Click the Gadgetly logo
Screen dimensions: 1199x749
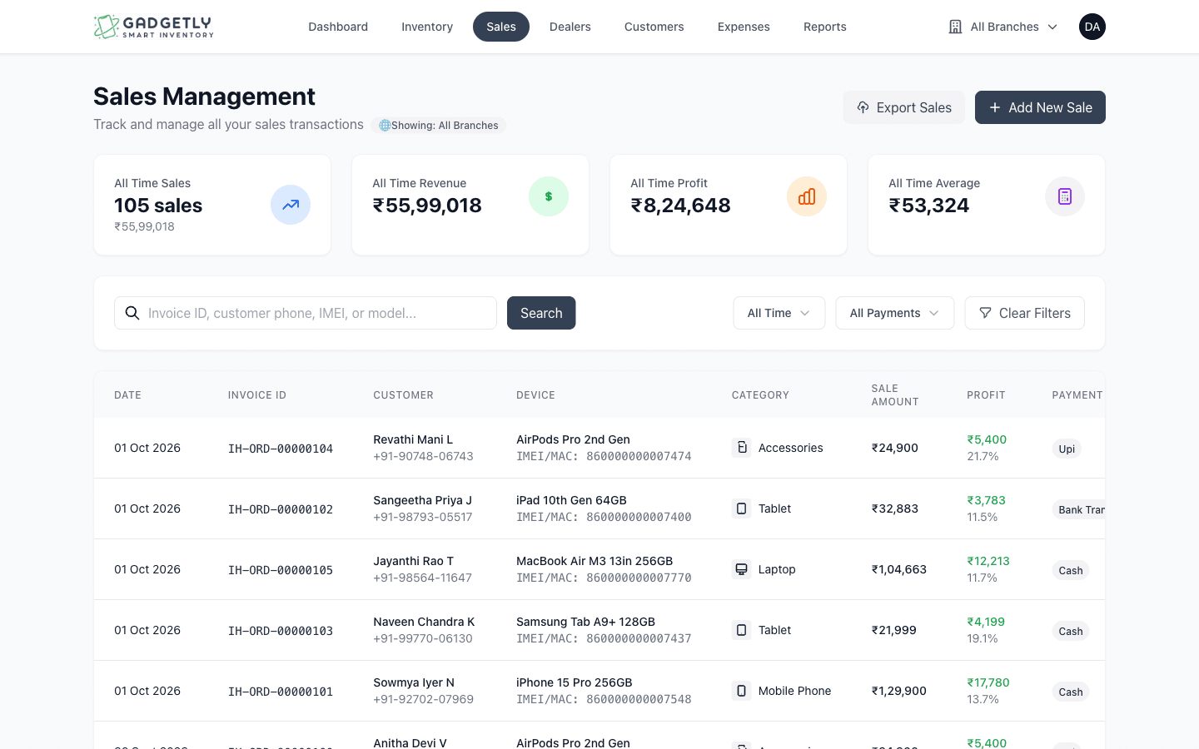[154, 27]
